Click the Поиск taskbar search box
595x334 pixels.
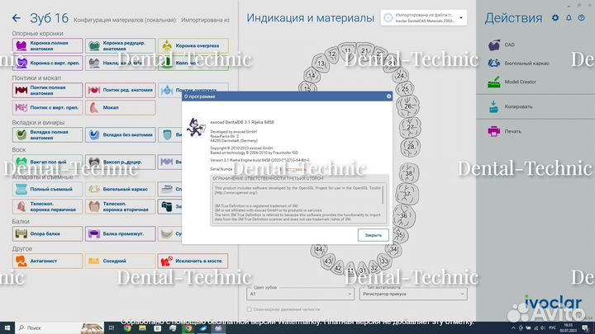click(59, 328)
